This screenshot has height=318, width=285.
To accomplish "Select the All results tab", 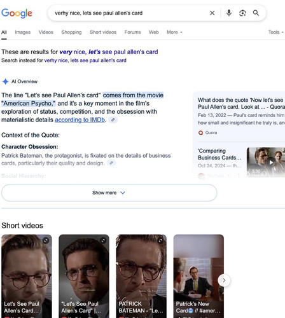I will click(x=4, y=32).
